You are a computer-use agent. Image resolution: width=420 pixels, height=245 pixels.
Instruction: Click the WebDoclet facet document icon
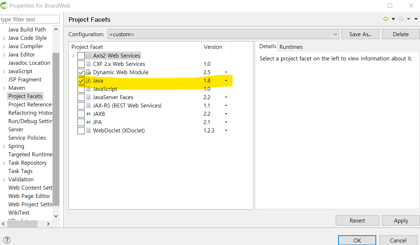[x=88, y=130]
